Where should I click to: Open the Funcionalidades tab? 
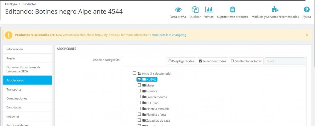pos(27,124)
